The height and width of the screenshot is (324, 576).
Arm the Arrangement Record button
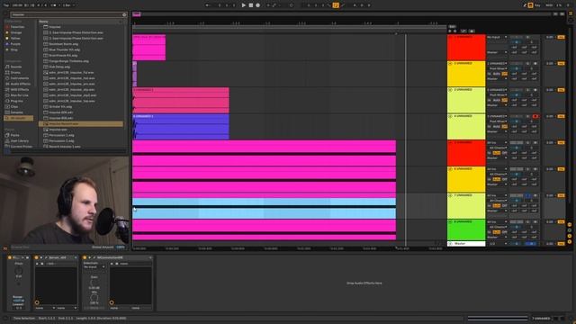pyautogui.click(x=258, y=5)
